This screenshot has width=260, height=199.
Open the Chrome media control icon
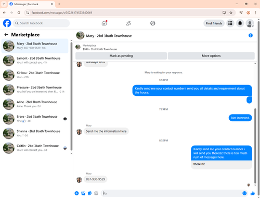tap(241, 12)
